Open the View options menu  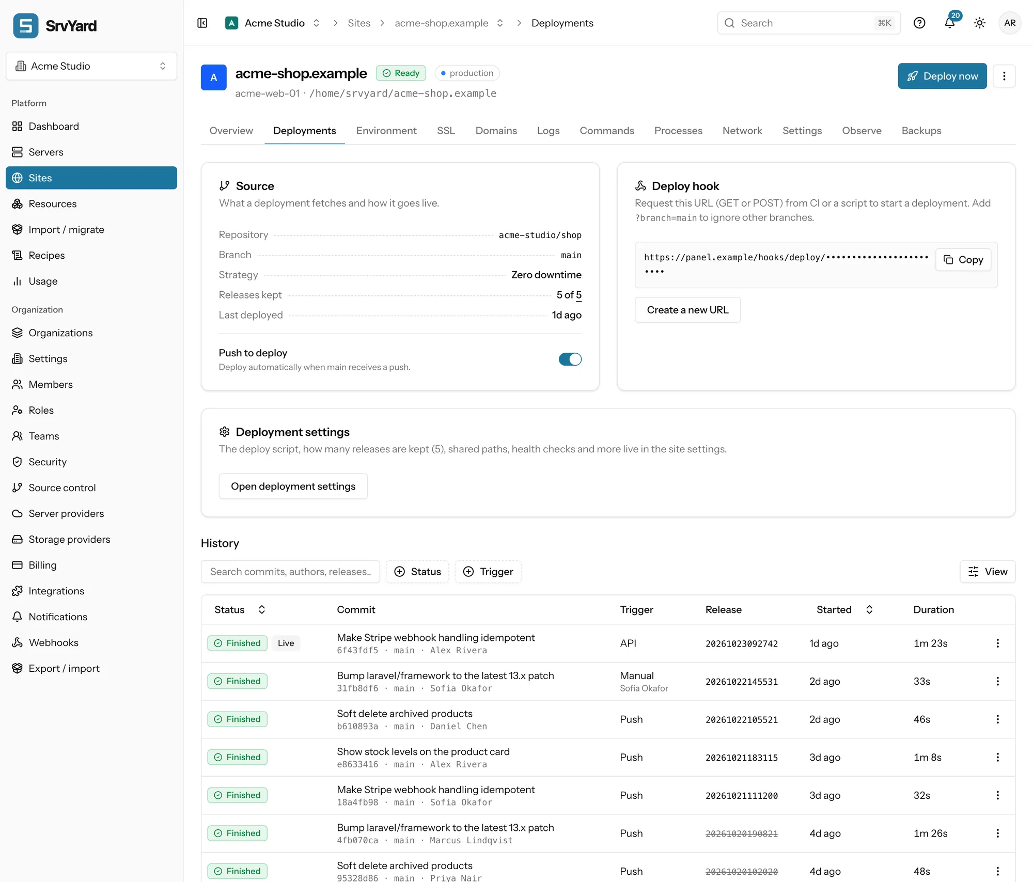(x=988, y=572)
